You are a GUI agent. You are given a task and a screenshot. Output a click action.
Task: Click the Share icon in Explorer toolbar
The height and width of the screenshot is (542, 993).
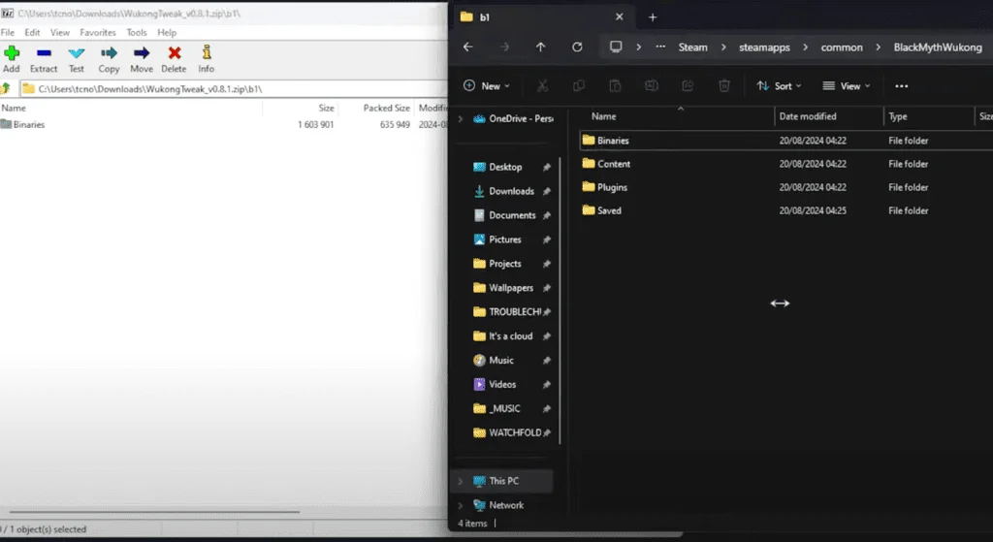(688, 85)
